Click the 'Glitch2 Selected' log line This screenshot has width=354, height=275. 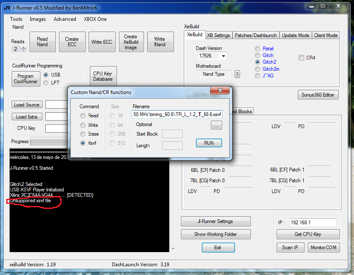[x=26, y=184]
